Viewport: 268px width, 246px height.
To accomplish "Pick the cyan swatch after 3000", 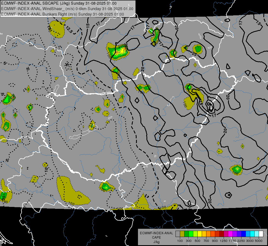I will point(252,234).
